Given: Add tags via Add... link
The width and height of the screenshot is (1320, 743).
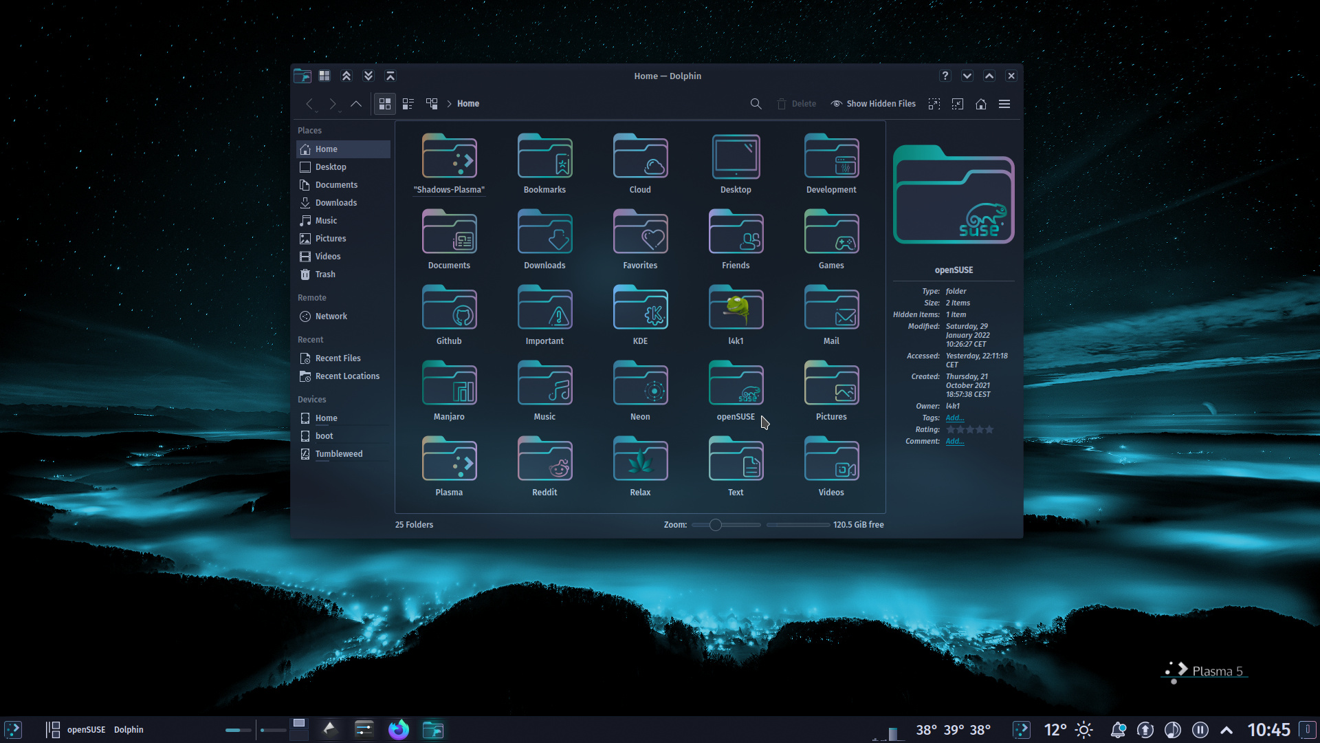Looking at the screenshot, I should pyautogui.click(x=954, y=418).
